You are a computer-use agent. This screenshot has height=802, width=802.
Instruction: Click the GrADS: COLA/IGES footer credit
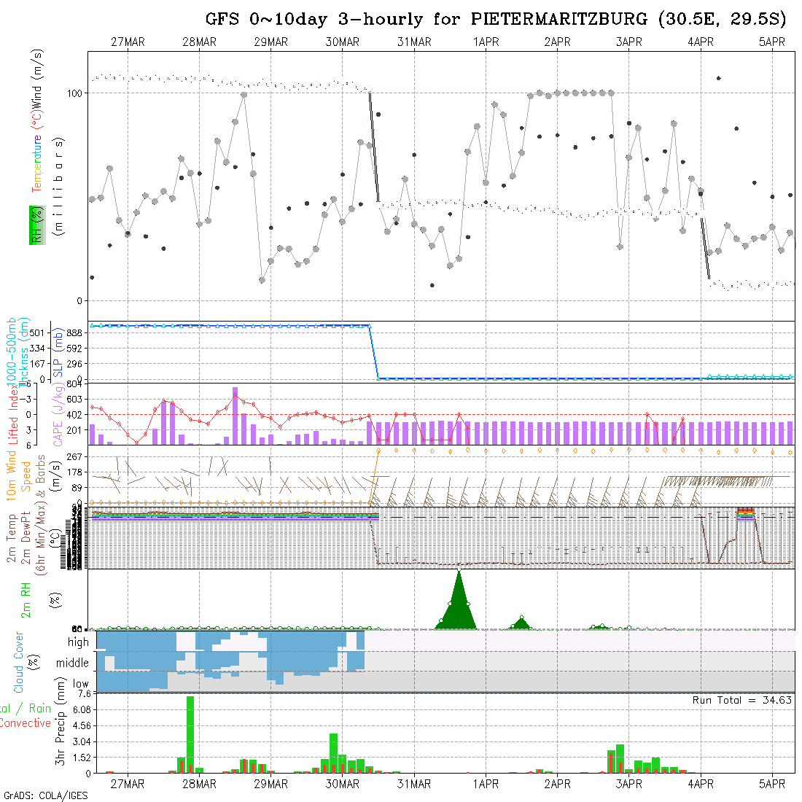(45, 795)
